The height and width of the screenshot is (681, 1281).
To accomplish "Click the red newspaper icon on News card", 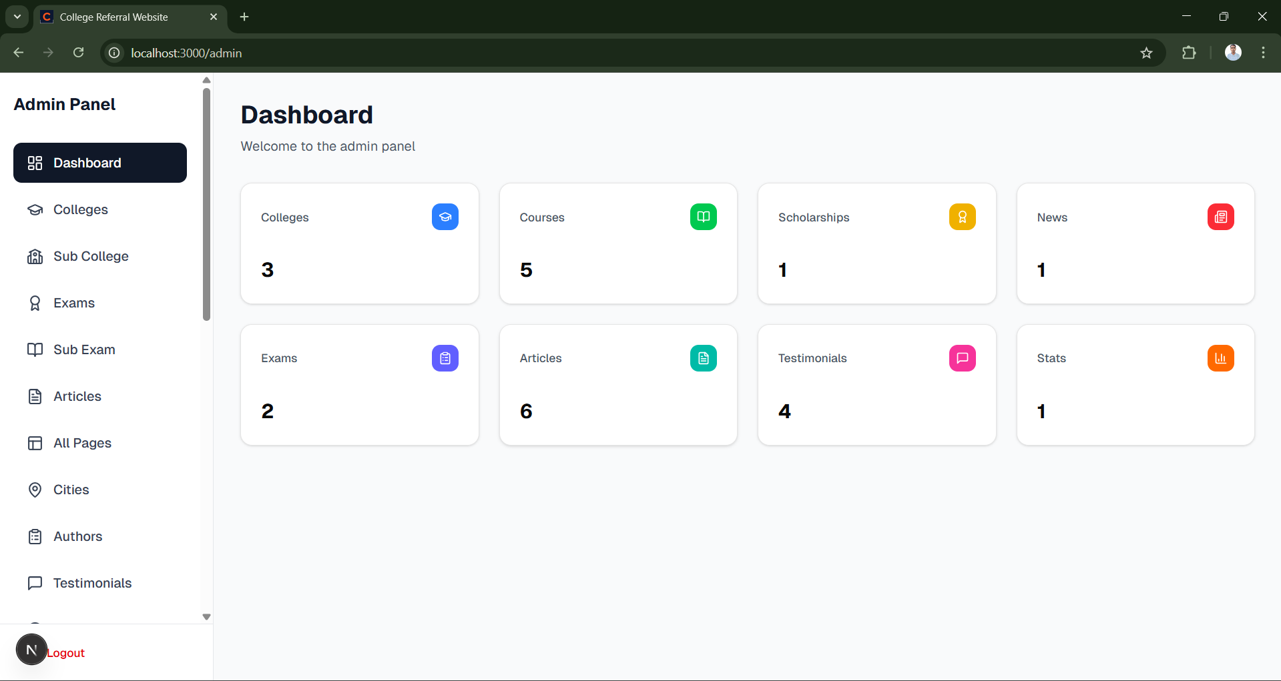I will click(1220, 217).
